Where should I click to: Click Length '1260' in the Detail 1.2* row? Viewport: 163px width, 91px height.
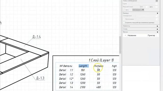[83, 79]
